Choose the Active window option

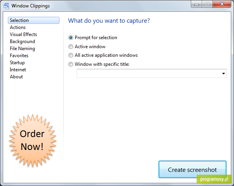70,47
